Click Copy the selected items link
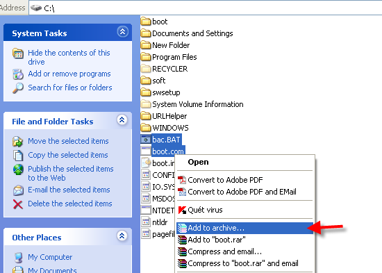The height and width of the screenshot is (273, 382). tap(68, 155)
